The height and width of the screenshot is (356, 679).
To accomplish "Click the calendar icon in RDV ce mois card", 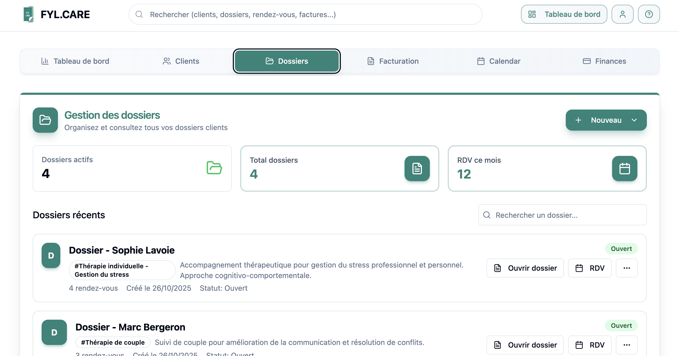I will (x=624, y=169).
